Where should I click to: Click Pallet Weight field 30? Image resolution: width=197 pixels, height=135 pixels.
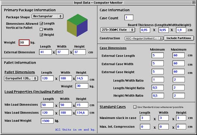pyautogui.click(x=82, y=86)
